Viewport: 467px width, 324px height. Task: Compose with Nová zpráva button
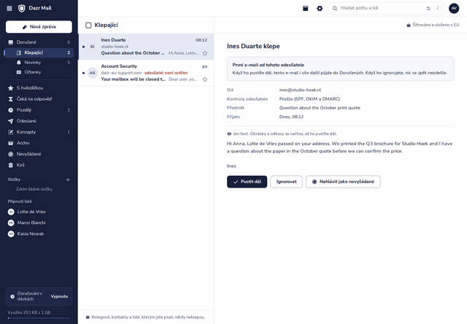(39, 27)
